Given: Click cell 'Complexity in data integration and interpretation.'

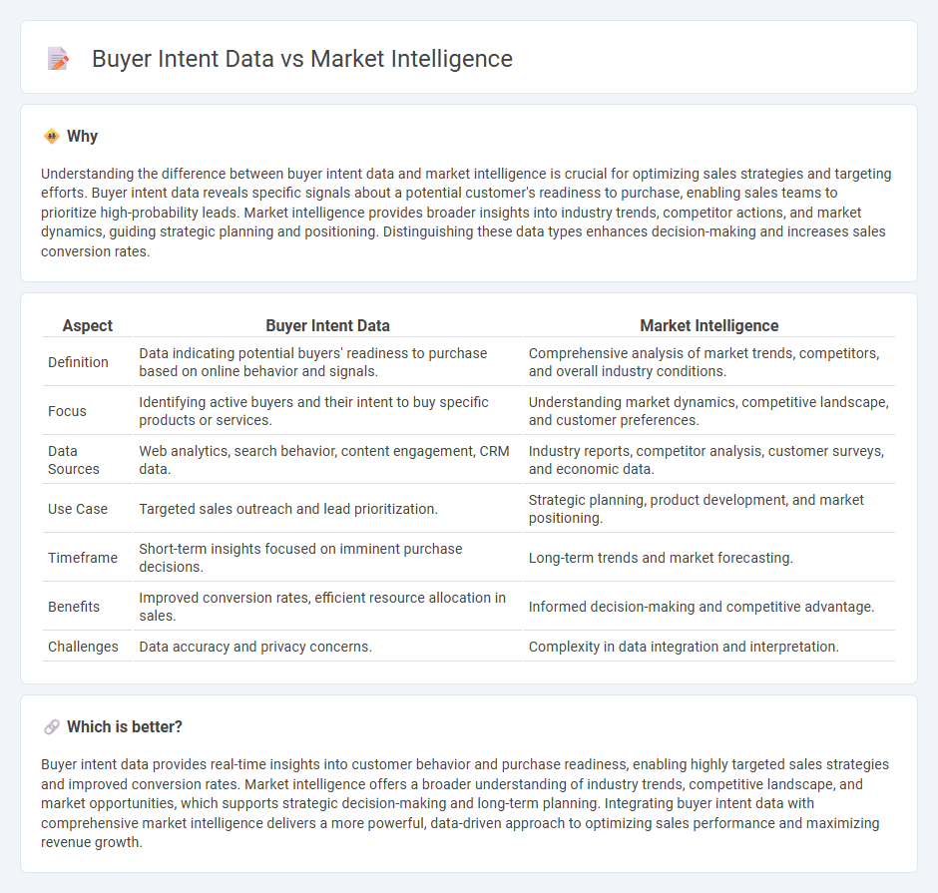Looking at the screenshot, I should pyautogui.click(x=708, y=647).
